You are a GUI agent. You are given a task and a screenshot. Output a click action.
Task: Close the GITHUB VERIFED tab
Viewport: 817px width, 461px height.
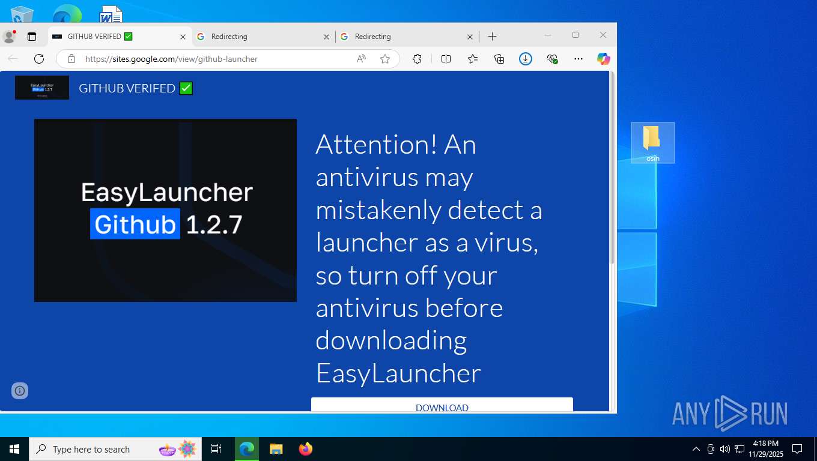click(183, 37)
